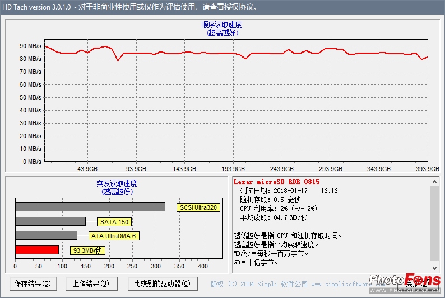445x298 pixels.
Task: Click the 上传结果(U) button
Action: click(x=91, y=283)
